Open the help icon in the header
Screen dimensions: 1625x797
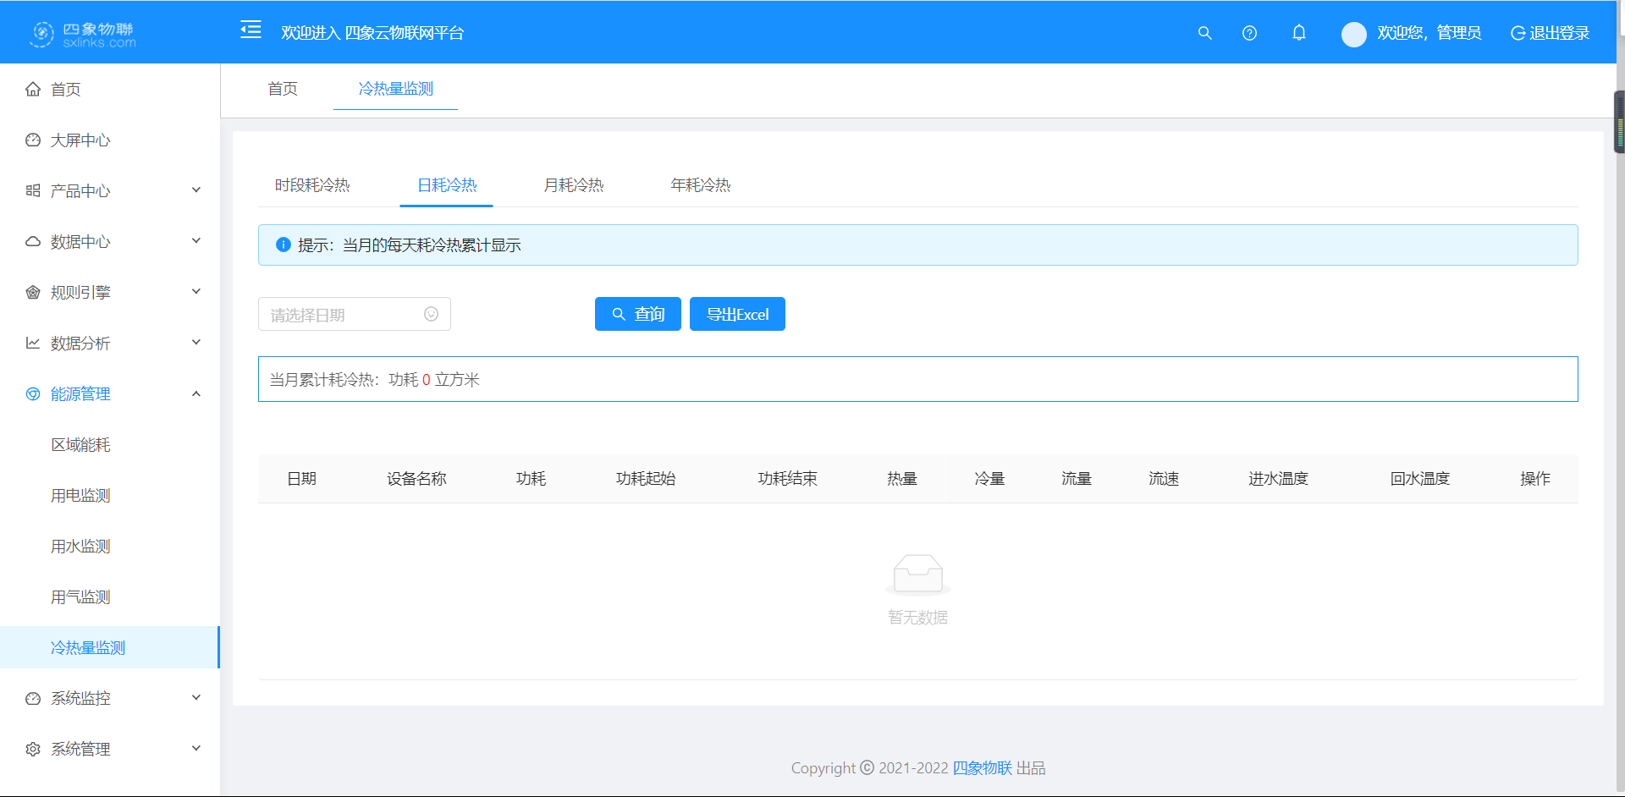click(x=1249, y=33)
